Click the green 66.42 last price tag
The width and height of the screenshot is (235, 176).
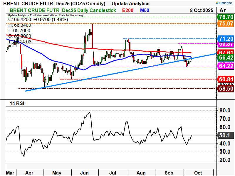(x=226, y=58)
